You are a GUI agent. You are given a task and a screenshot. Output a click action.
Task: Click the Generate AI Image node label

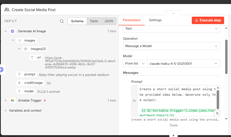32,31
